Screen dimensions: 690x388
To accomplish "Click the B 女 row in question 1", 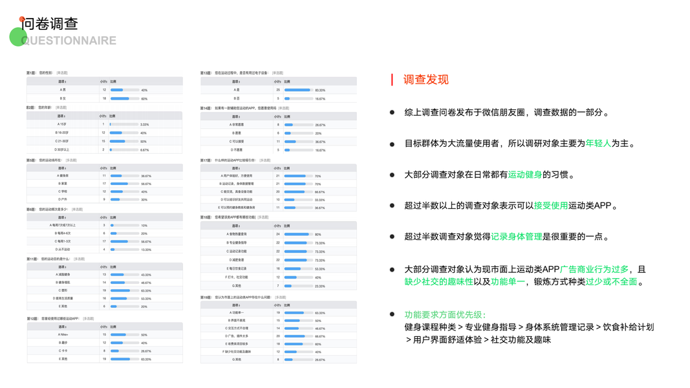I will click(105, 98).
